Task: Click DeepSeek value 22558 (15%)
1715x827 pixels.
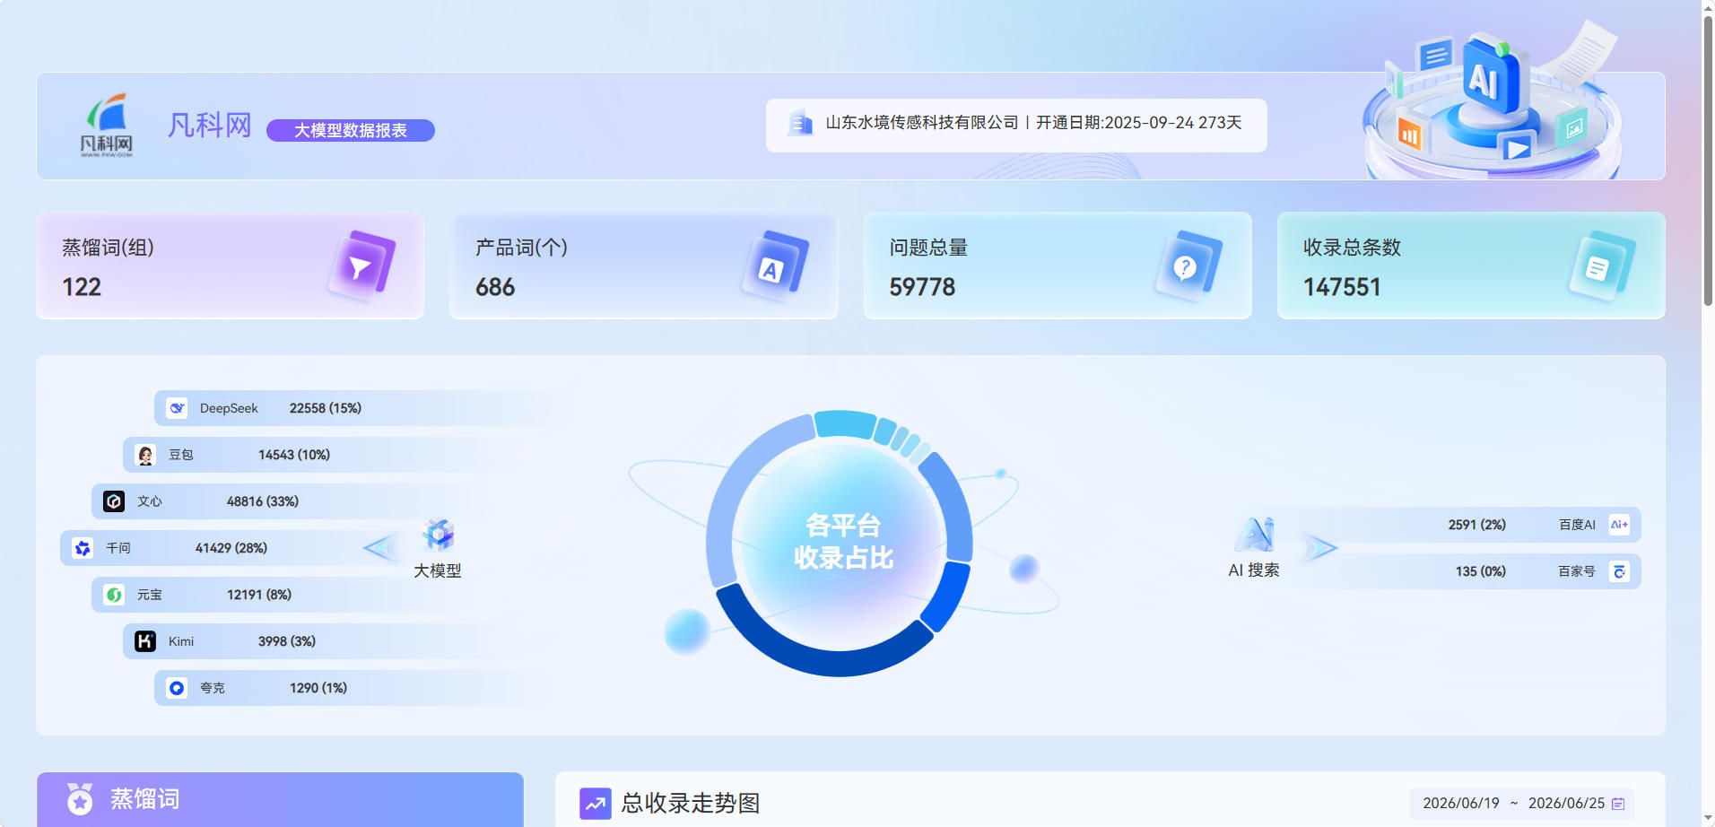Action: click(x=326, y=408)
